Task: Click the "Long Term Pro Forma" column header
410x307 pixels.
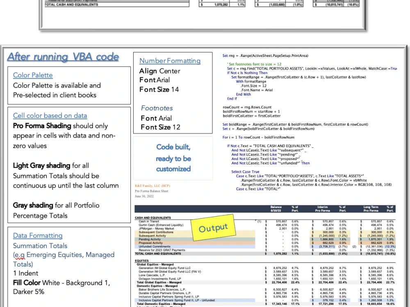Action: [x=371, y=209]
